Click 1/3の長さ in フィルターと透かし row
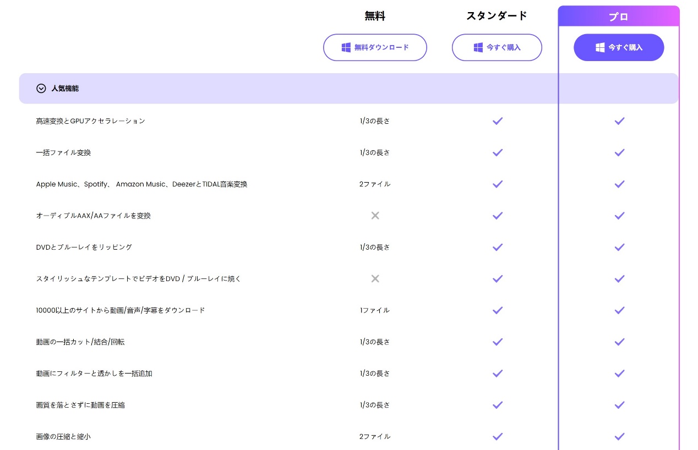698x450 pixels. (375, 374)
